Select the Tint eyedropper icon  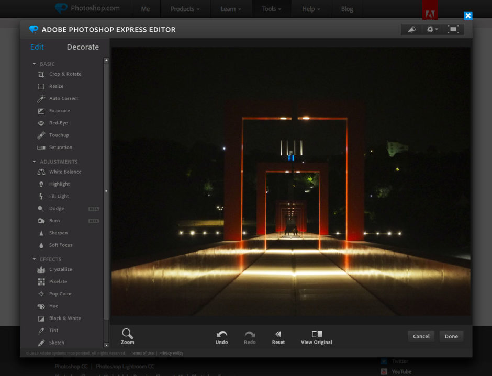coord(41,331)
